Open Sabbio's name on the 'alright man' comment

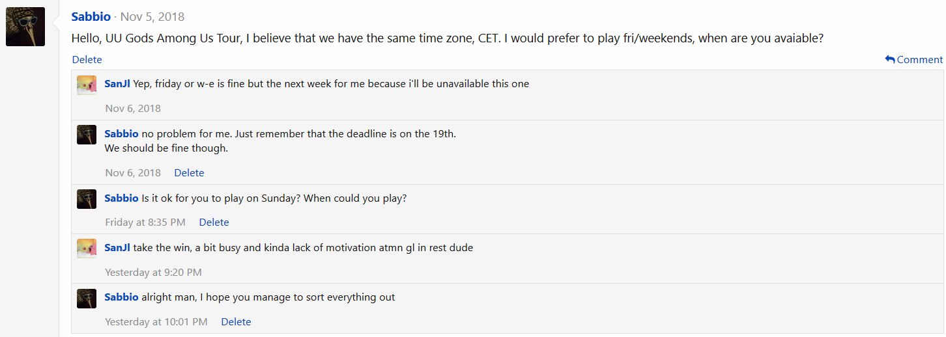[122, 297]
